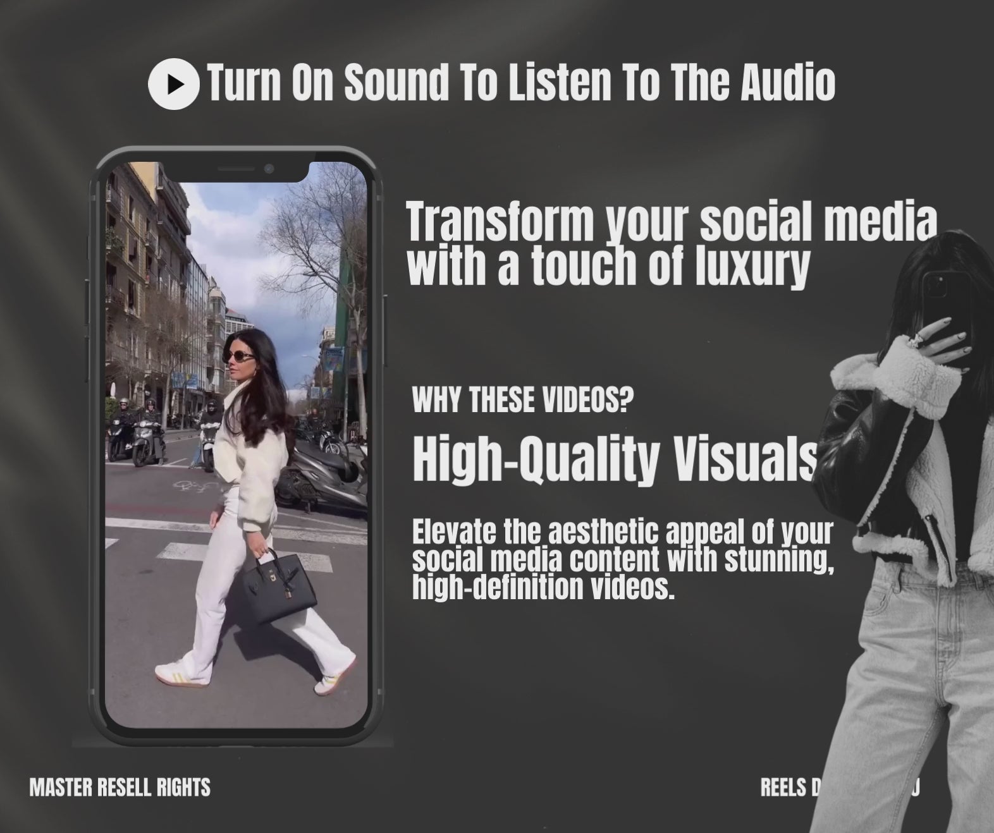
Task: Click the 'Elevate the aesthetic appeal' description text
Action: [x=623, y=560]
